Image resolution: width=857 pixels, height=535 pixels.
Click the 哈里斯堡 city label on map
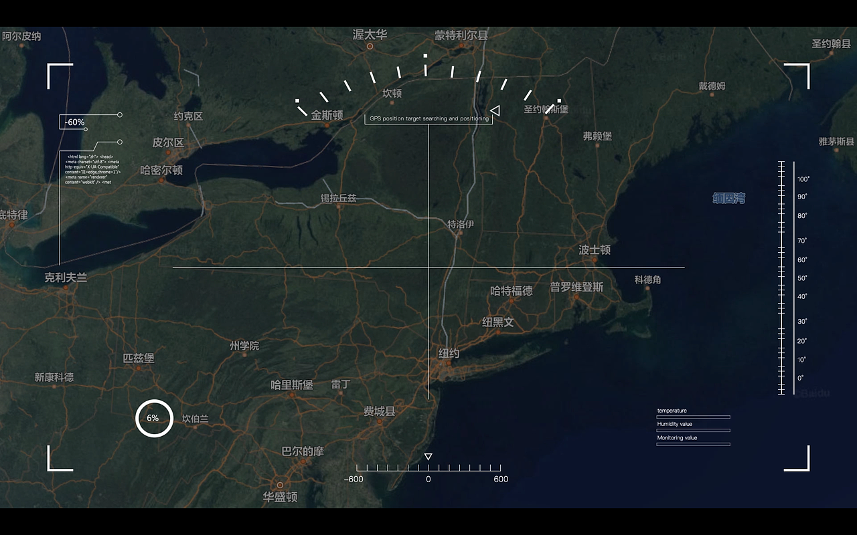pyautogui.click(x=292, y=385)
